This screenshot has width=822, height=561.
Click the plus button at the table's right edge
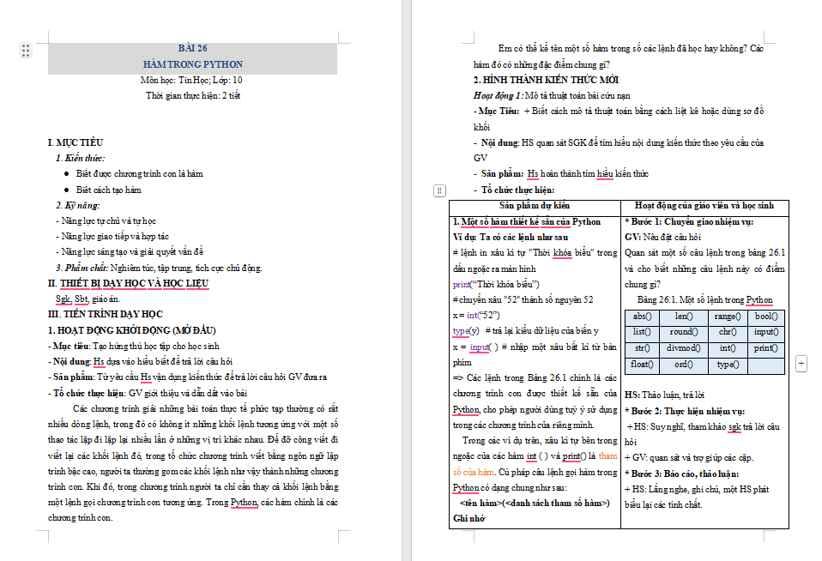tap(801, 363)
